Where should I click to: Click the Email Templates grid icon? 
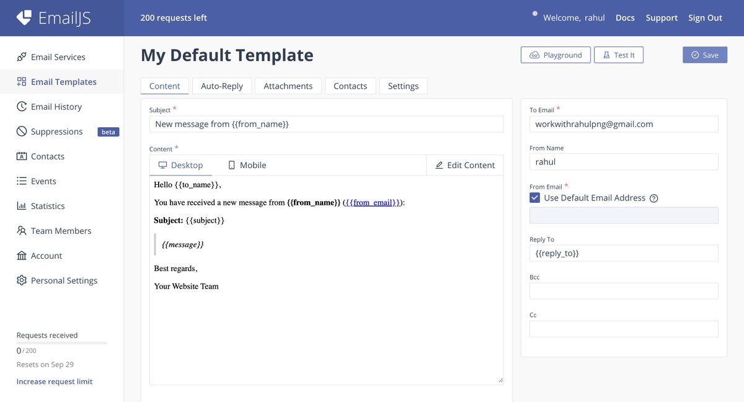[21, 82]
